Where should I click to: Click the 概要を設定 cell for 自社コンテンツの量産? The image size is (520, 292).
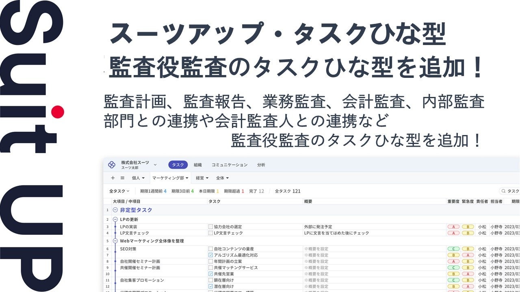(x=316, y=249)
